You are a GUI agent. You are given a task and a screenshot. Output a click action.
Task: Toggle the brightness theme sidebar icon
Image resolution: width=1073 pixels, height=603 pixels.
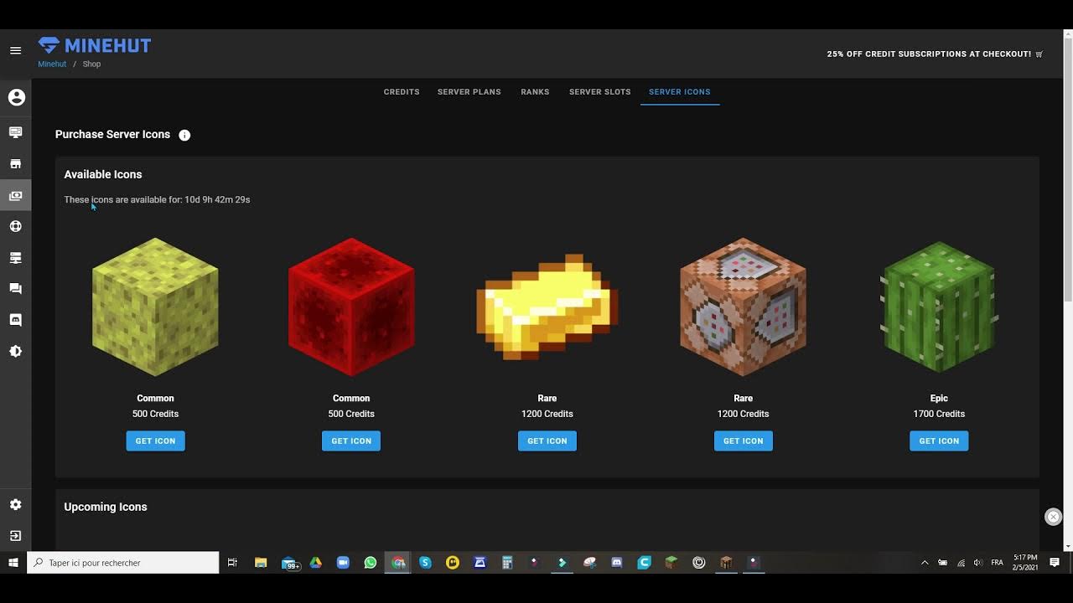click(x=16, y=351)
